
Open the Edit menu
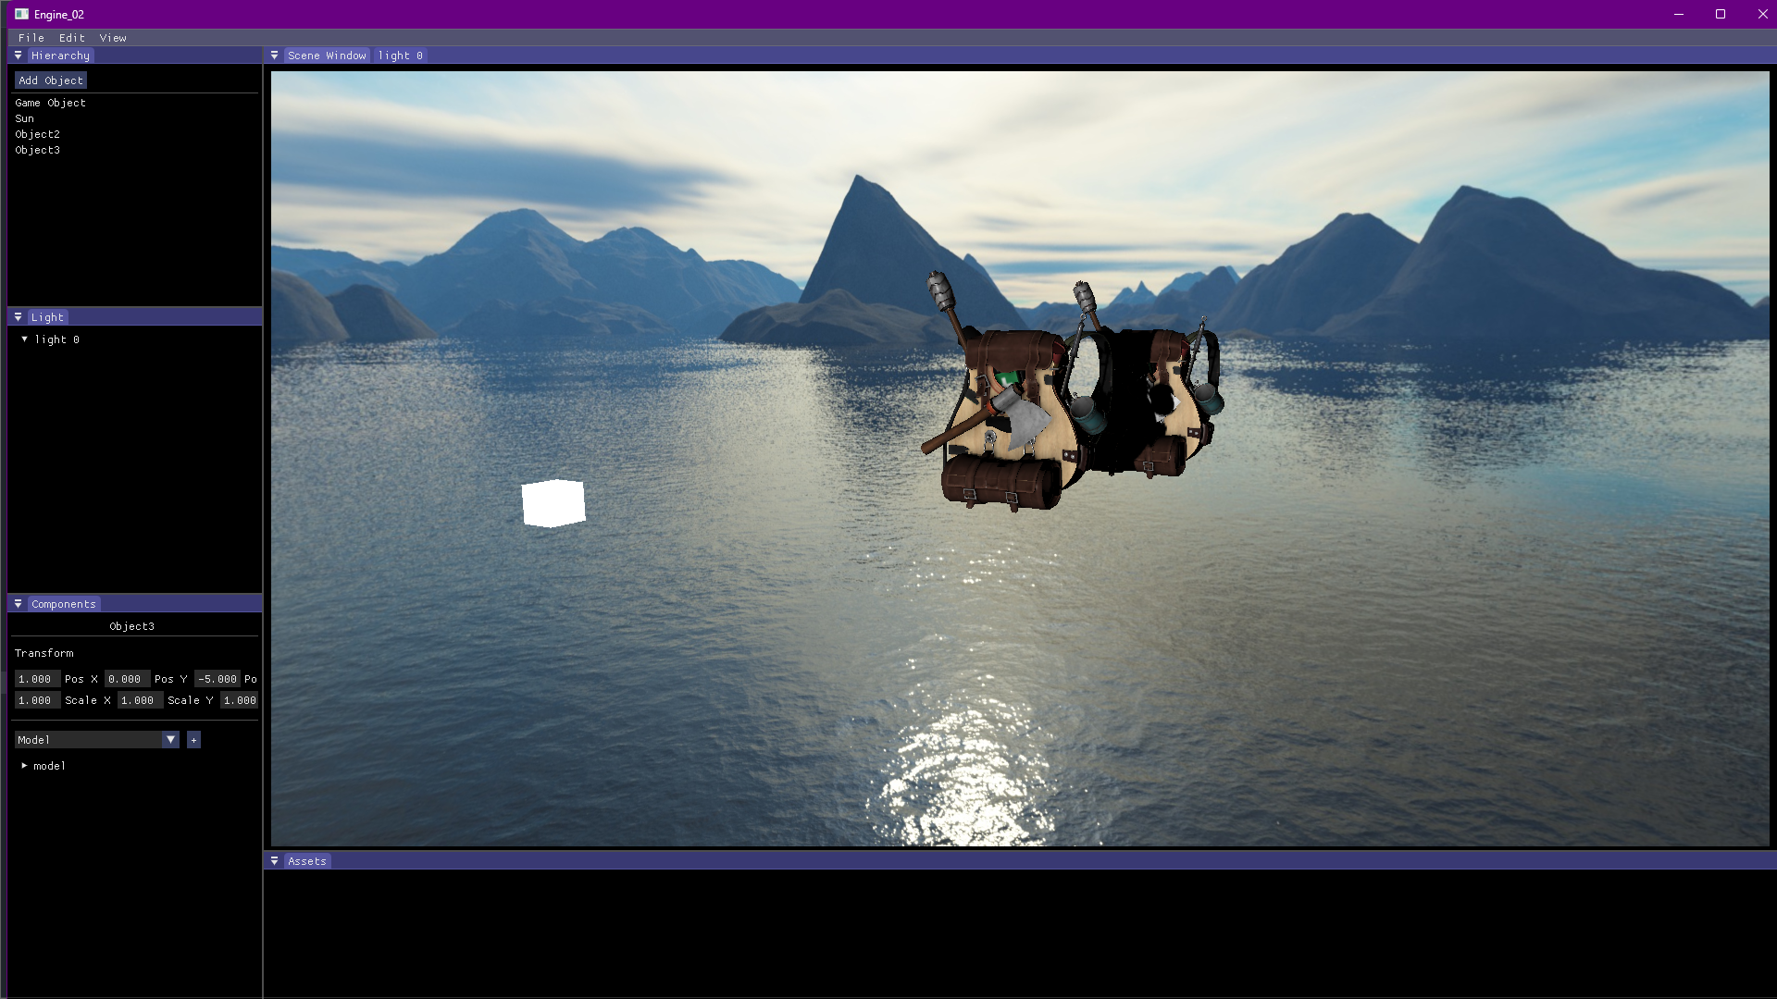(x=72, y=38)
